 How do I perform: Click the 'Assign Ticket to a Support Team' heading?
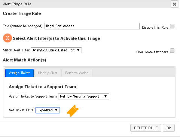tap(42, 87)
